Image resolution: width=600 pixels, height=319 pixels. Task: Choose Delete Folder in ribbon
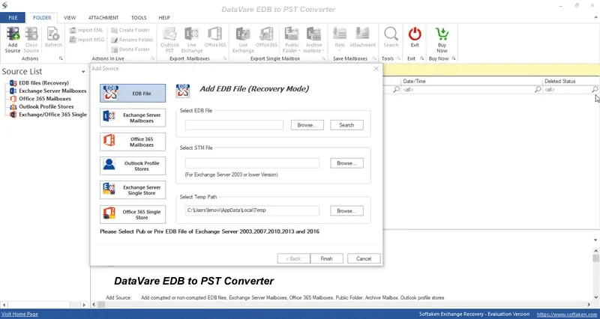coord(130,49)
